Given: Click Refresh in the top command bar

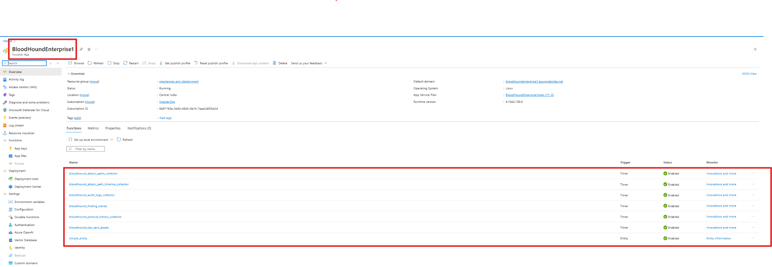Looking at the screenshot, I should click(96, 63).
